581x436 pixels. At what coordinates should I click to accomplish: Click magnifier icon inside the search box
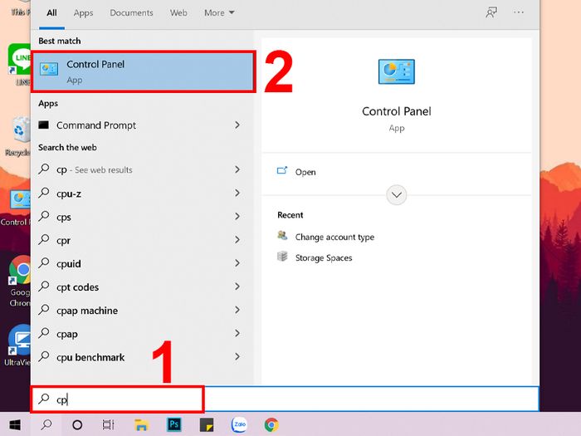click(x=44, y=399)
